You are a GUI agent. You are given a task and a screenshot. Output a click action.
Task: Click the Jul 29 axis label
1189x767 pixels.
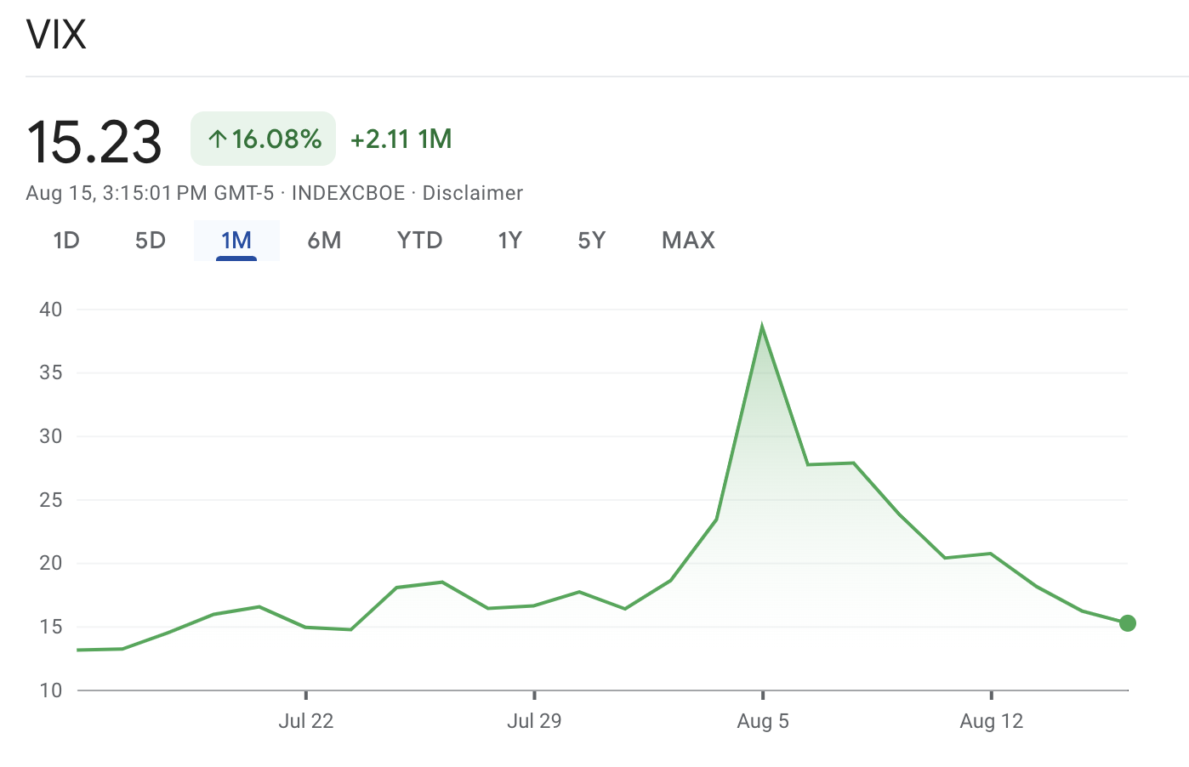[534, 721]
